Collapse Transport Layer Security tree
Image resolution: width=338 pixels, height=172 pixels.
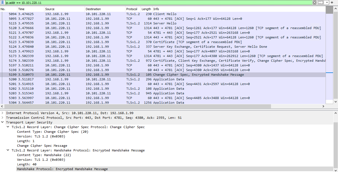click(2, 122)
